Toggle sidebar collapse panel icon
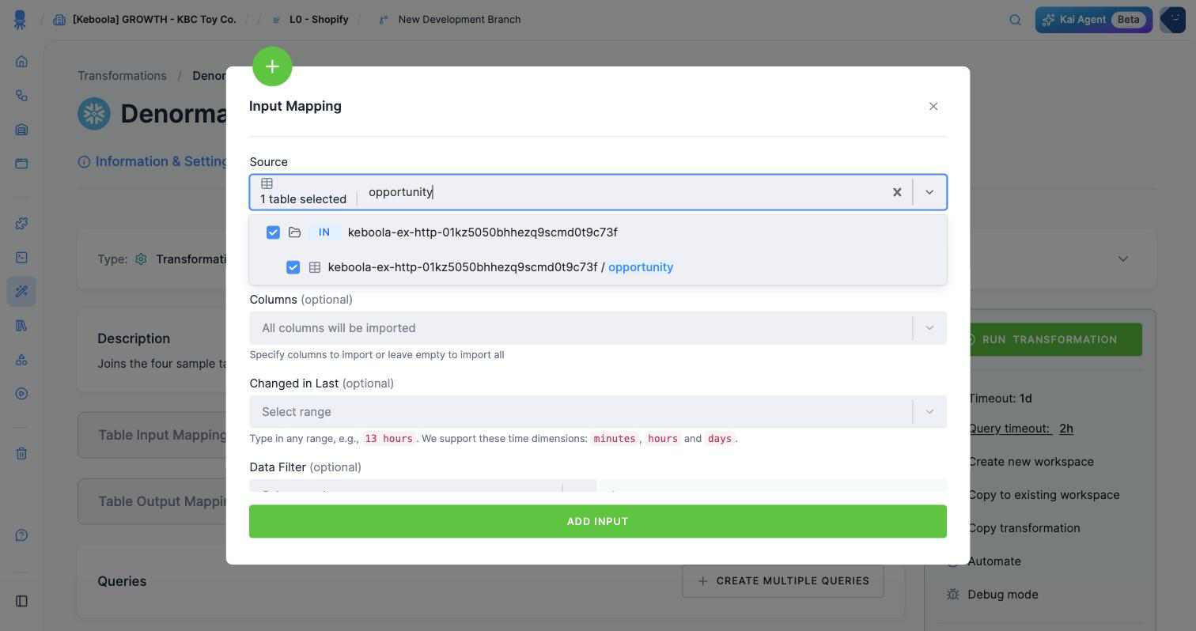The image size is (1196, 631). [21, 601]
